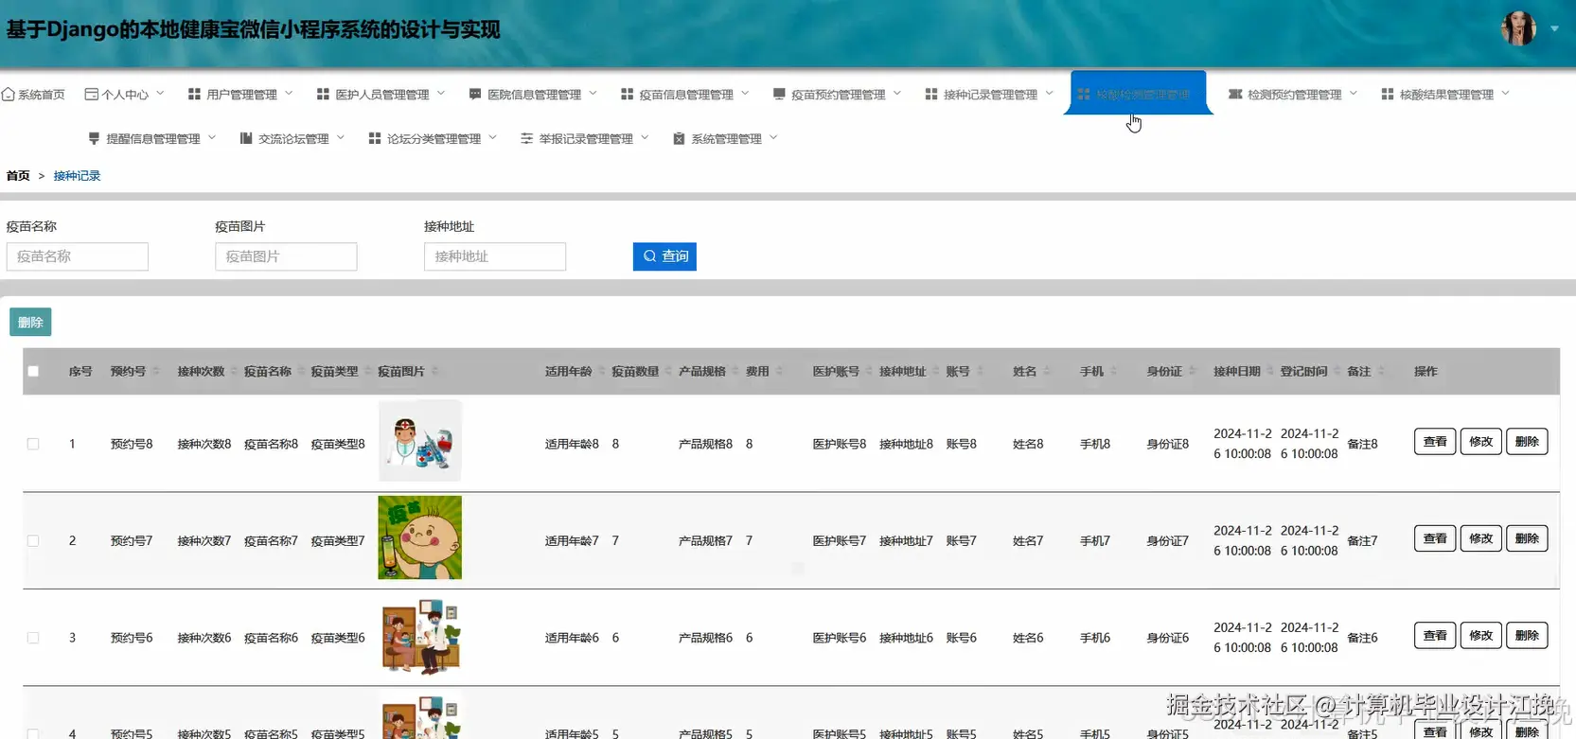Sort by the 手机 column arrows
The image size is (1576, 739).
tap(1113, 371)
